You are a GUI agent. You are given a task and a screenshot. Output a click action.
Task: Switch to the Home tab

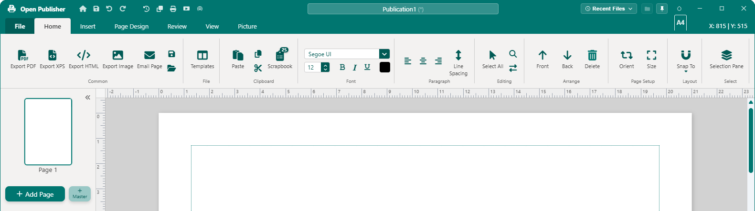(x=53, y=26)
